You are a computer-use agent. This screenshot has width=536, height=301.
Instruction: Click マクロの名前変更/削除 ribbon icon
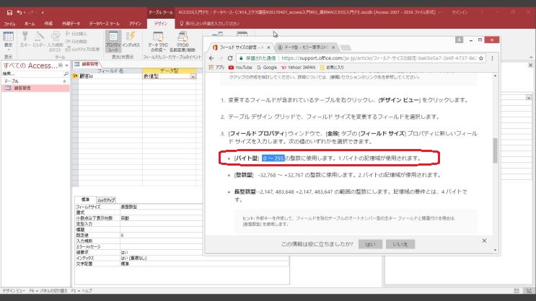183,41
